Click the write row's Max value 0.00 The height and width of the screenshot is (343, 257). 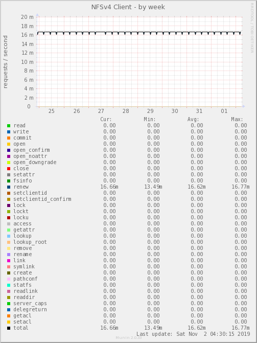pos(241,132)
